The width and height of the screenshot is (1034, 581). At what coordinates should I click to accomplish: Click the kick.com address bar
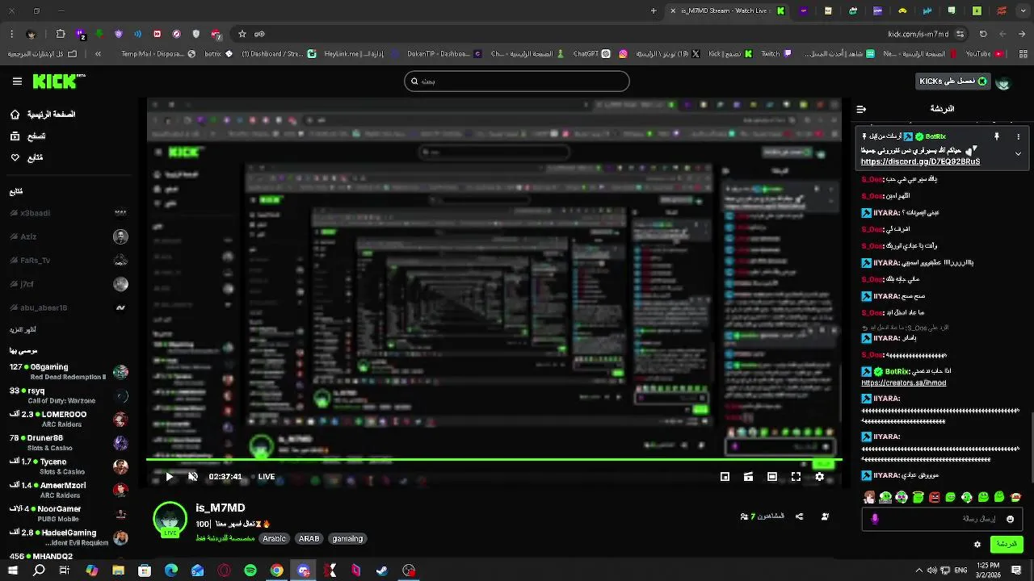(598, 34)
